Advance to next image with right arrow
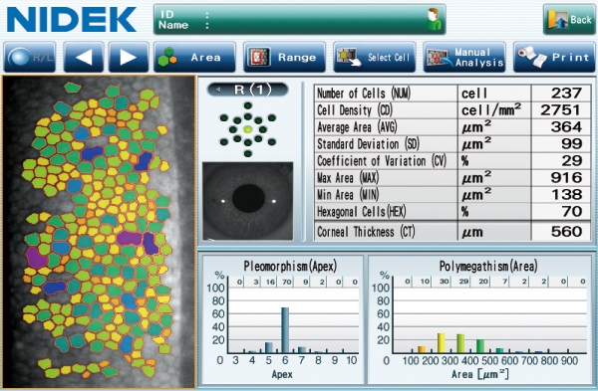Viewport: 598px width, 391px height. coord(129,57)
